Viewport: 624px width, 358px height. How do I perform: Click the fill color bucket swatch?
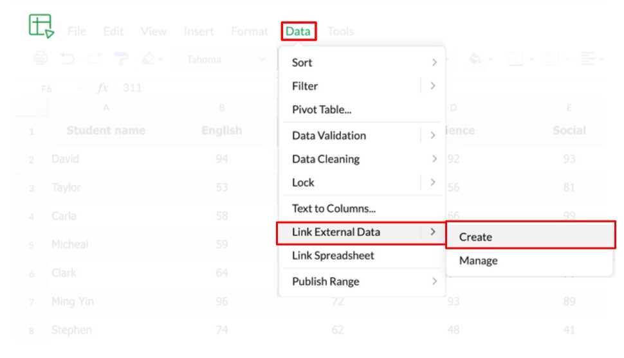click(475, 59)
